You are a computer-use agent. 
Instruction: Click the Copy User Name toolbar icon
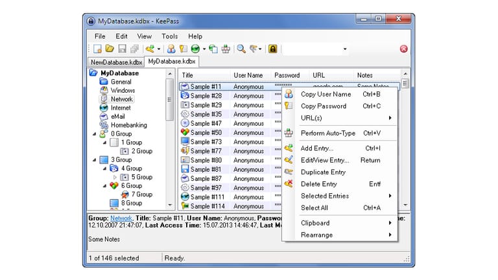[x=171, y=49]
